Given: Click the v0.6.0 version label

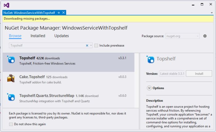Looking at the screenshot, I should [x=122, y=96].
